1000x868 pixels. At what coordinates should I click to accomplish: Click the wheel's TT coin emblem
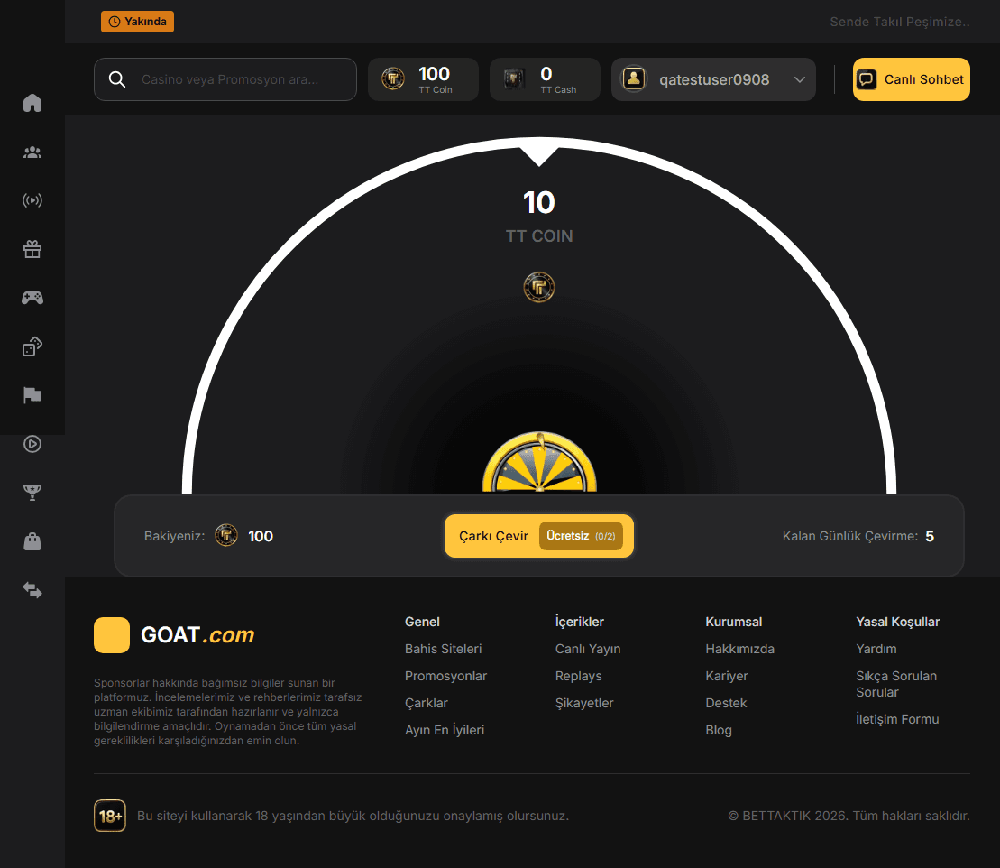coord(539,287)
